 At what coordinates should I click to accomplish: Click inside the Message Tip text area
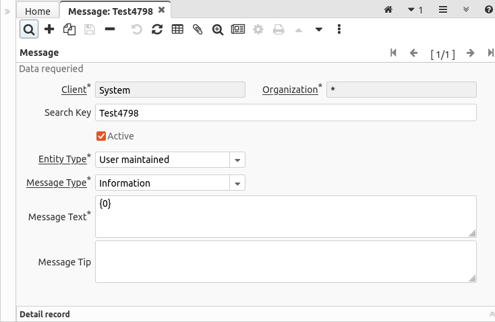tap(286, 262)
